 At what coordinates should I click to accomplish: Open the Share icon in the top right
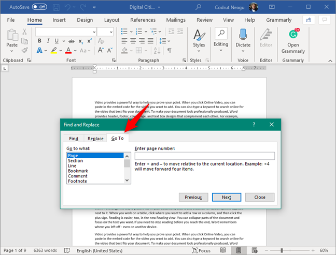tap(309, 20)
